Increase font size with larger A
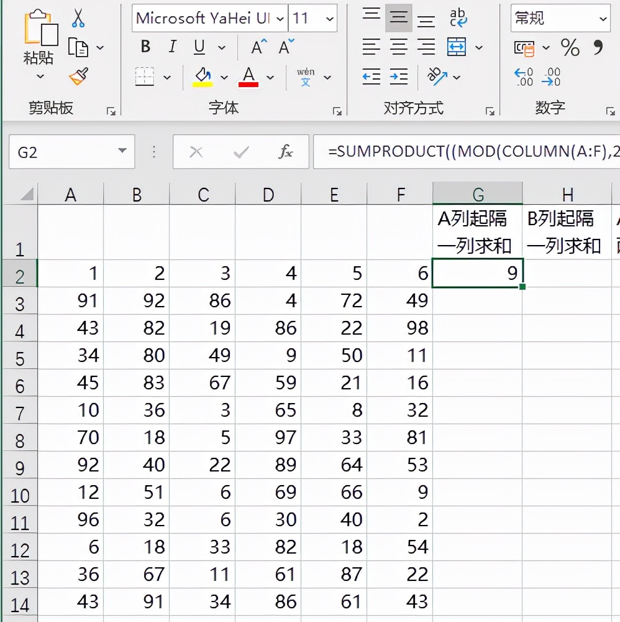The height and width of the screenshot is (622, 620). pos(259,47)
